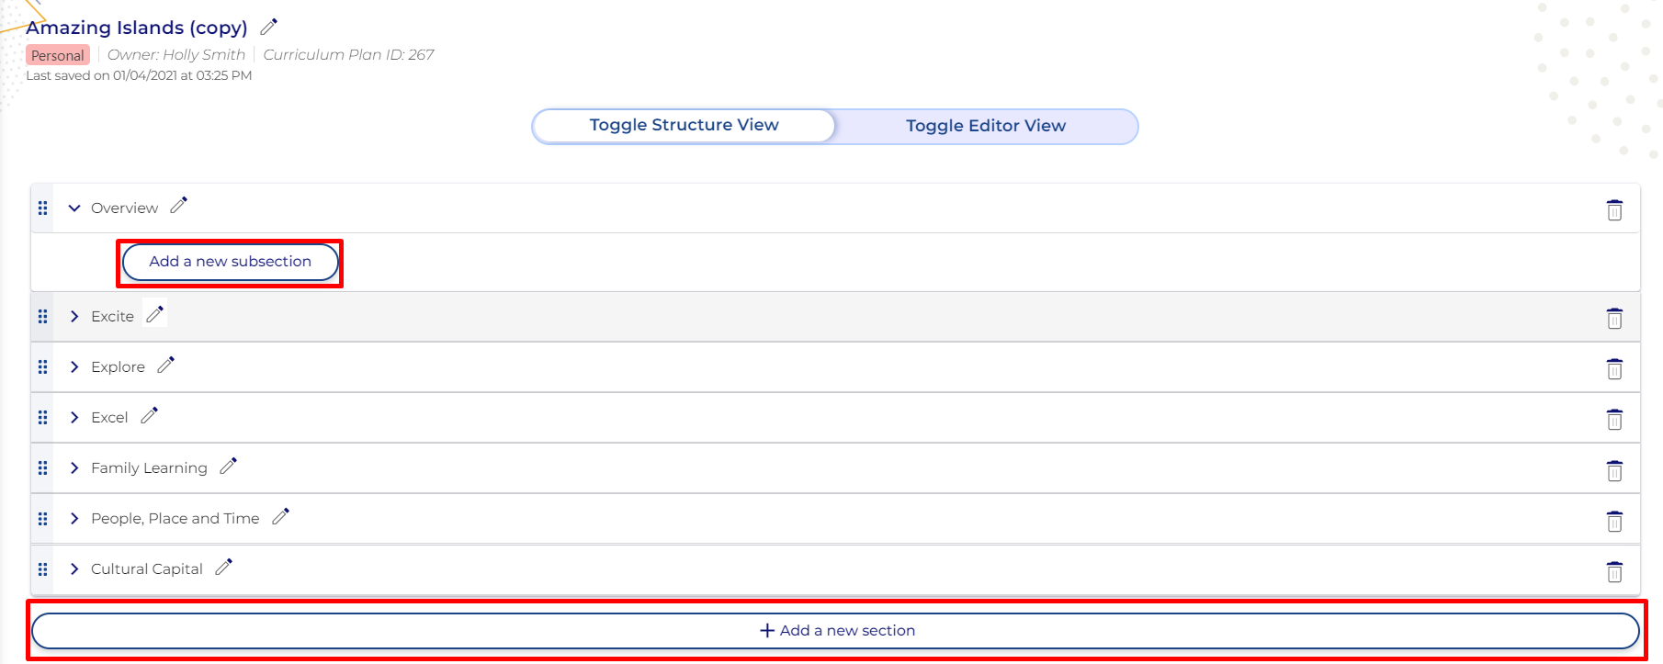The height and width of the screenshot is (664, 1663).
Task: Rename the Explore section via pencil icon
Action: (165, 366)
